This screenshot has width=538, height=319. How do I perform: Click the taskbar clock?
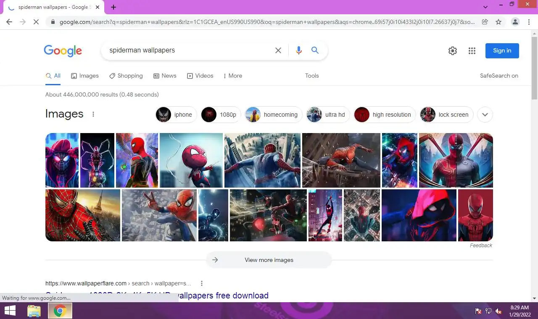(519, 311)
